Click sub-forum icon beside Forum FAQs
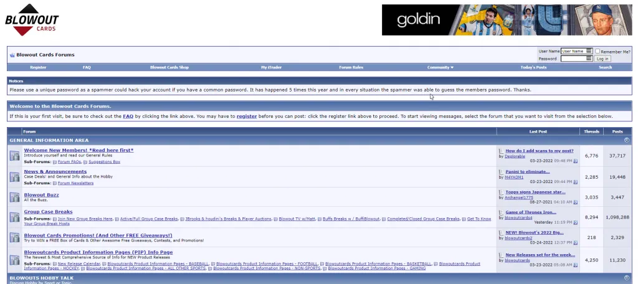Image resolution: width=638 pixels, height=284 pixels. pos(55,162)
